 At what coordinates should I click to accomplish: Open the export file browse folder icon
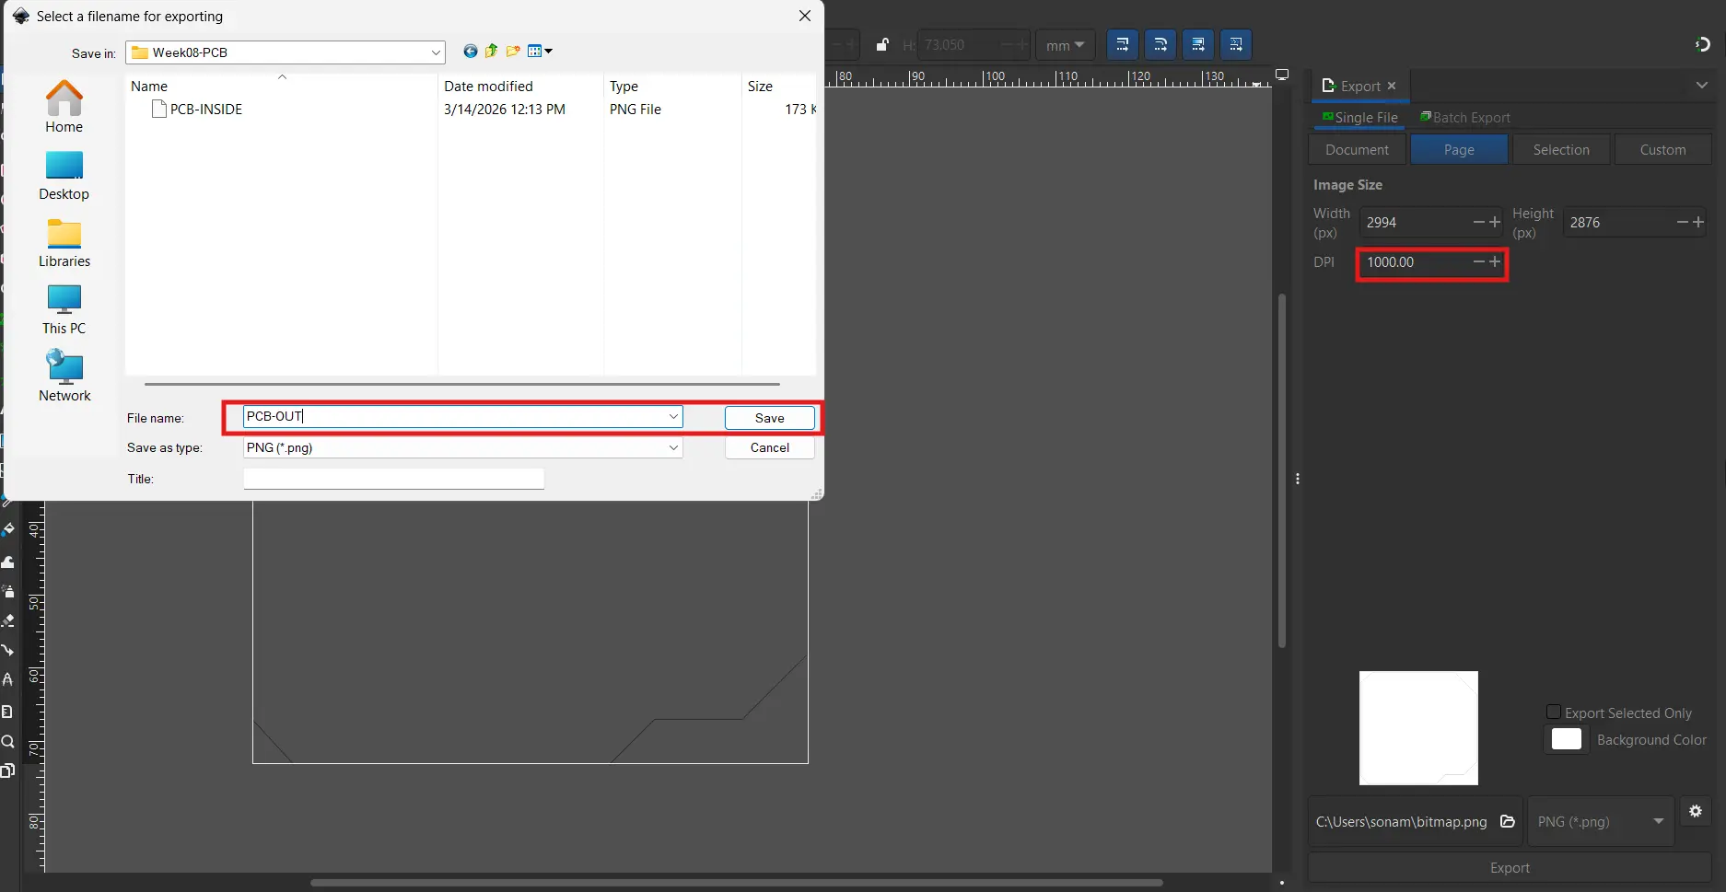pyautogui.click(x=1508, y=822)
